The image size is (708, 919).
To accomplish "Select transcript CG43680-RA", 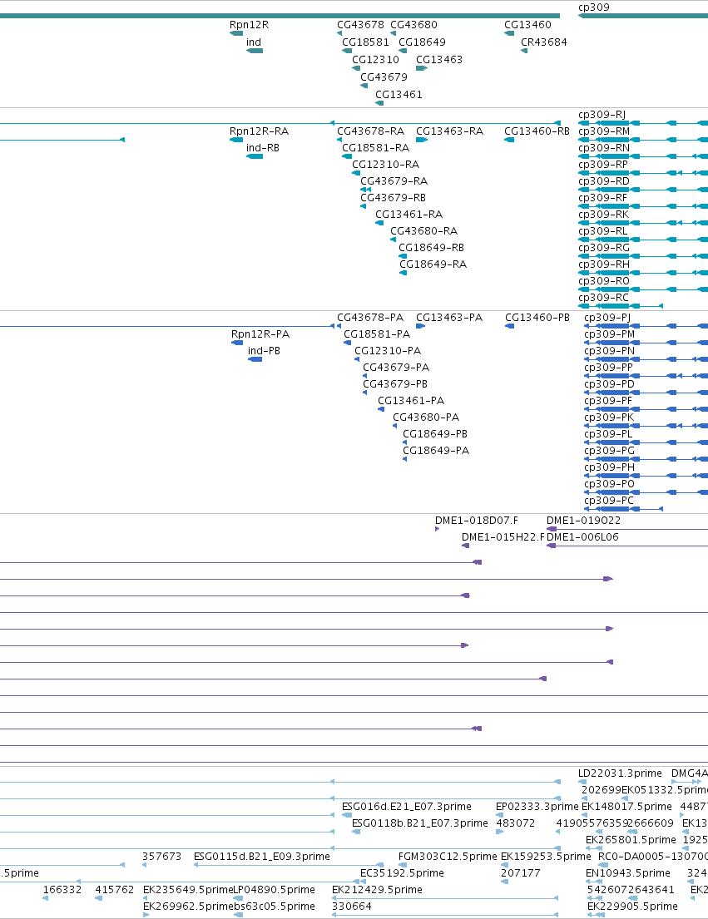I will (x=423, y=231).
